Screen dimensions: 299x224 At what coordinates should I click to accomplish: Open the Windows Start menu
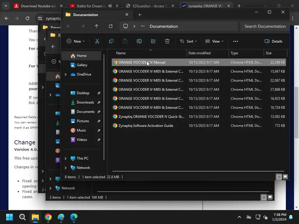9,217
